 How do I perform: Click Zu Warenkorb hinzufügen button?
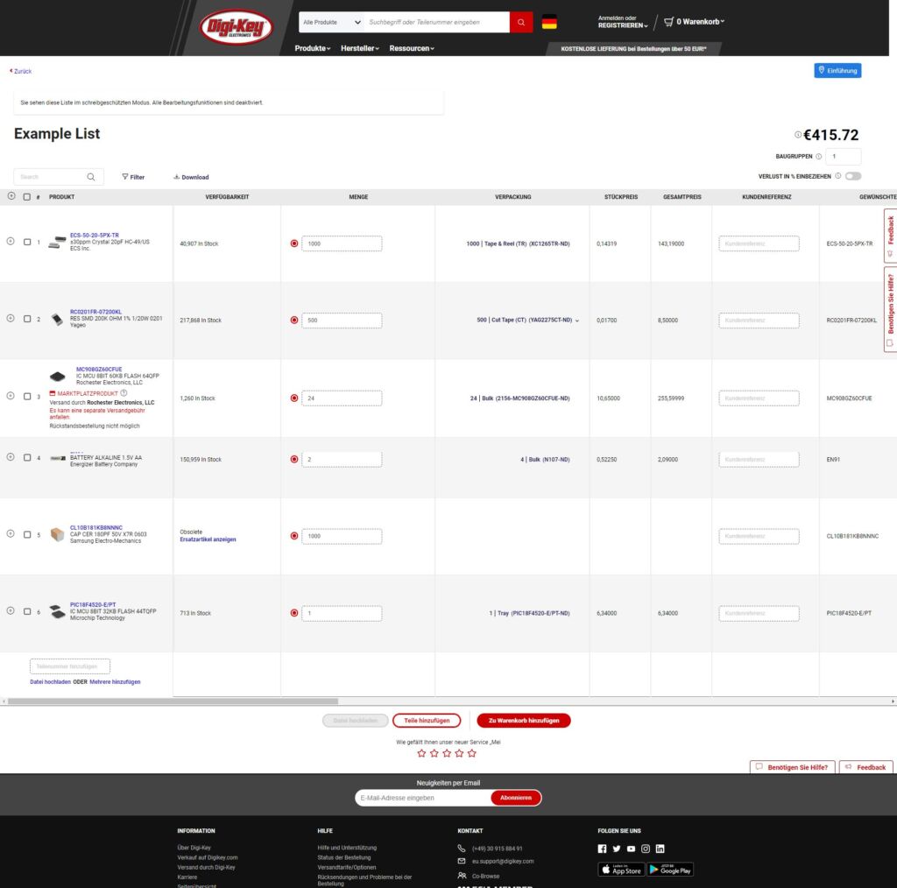[523, 721]
